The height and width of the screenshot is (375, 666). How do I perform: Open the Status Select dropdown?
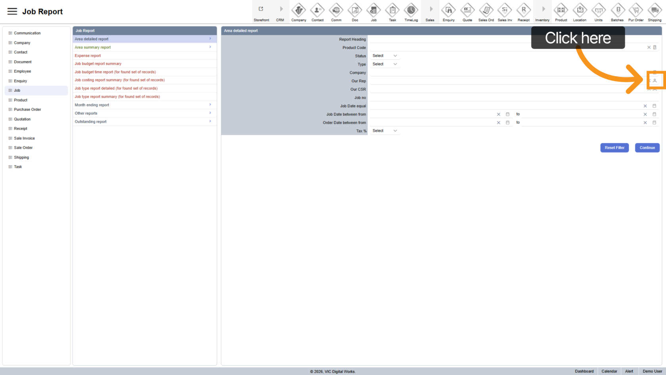(384, 56)
